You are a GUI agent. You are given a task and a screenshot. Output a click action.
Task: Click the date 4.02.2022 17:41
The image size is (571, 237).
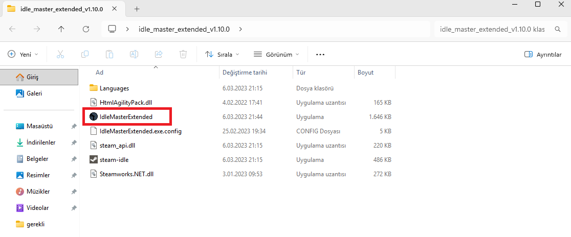pyautogui.click(x=243, y=103)
